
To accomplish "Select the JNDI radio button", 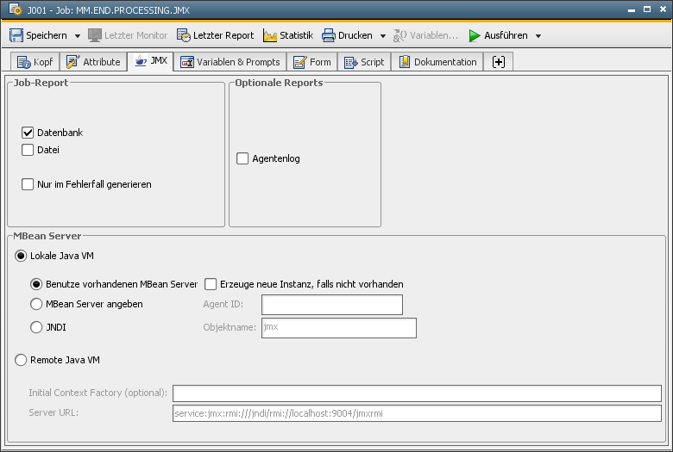I will click(36, 327).
